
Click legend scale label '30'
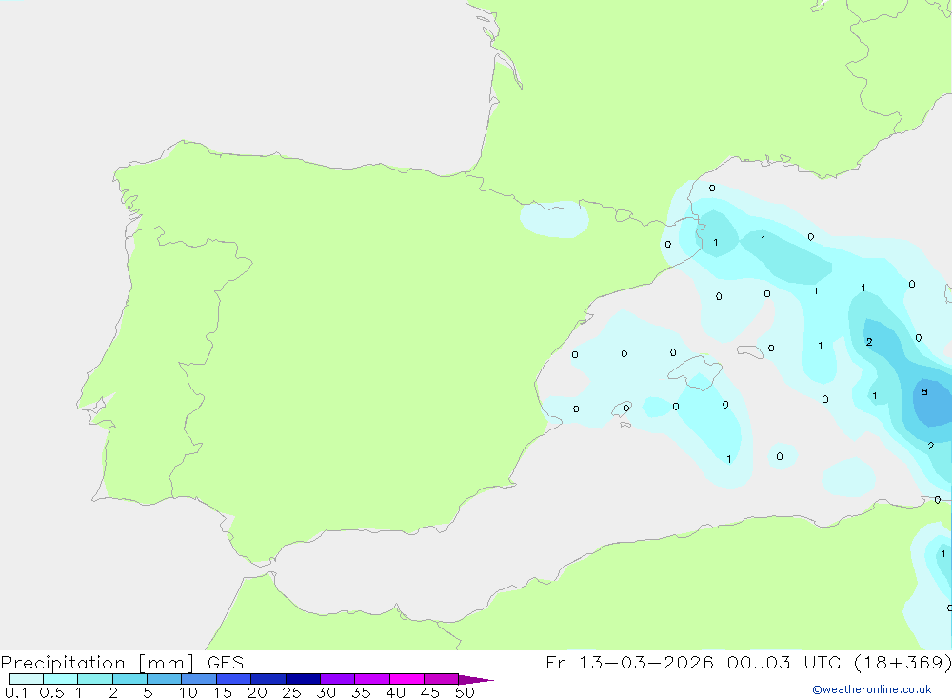tap(326, 692)
